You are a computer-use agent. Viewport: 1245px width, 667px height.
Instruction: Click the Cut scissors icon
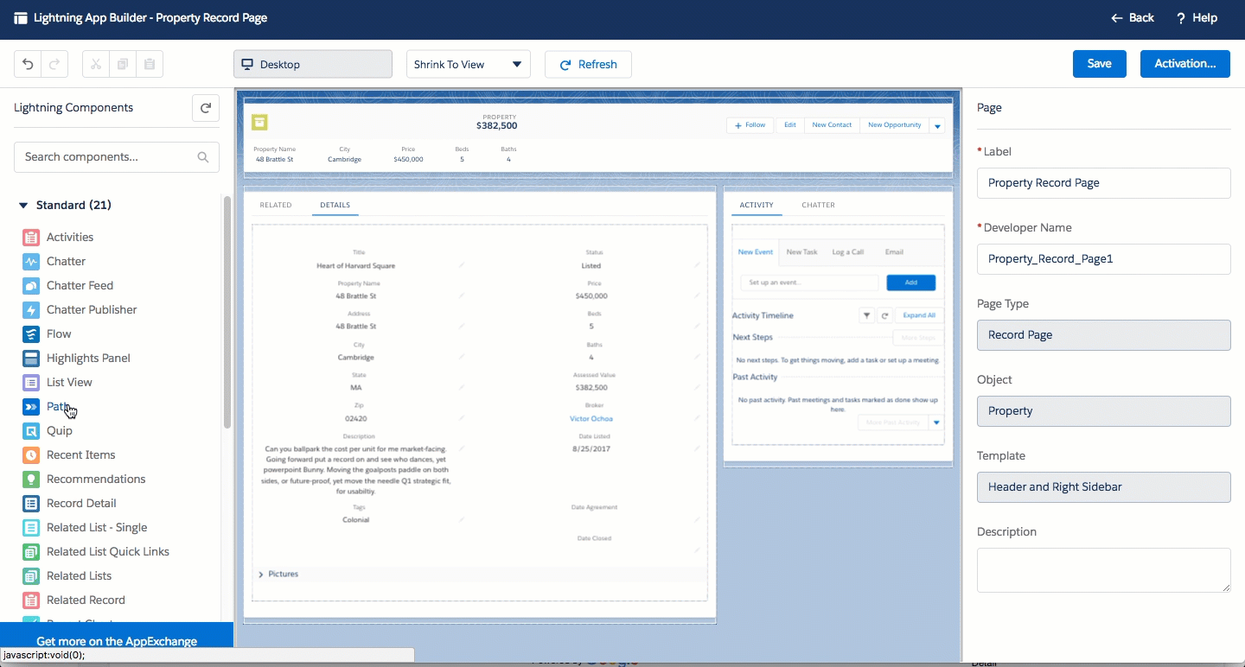[x=96, y=64]
